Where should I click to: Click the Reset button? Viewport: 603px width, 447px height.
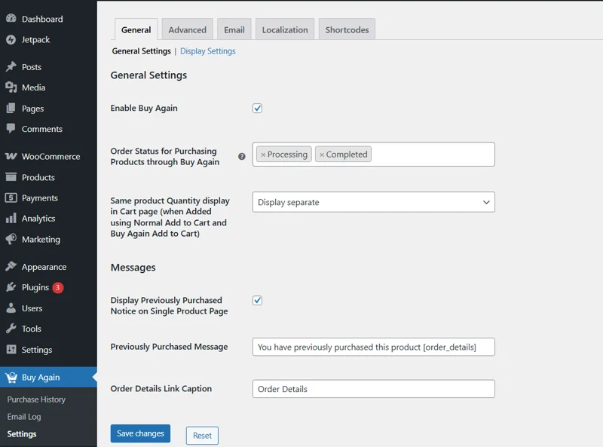(x=202, y=436)
